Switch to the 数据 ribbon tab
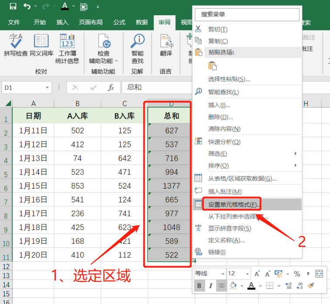This screenshot has width=330, height=304. point(142,22)
